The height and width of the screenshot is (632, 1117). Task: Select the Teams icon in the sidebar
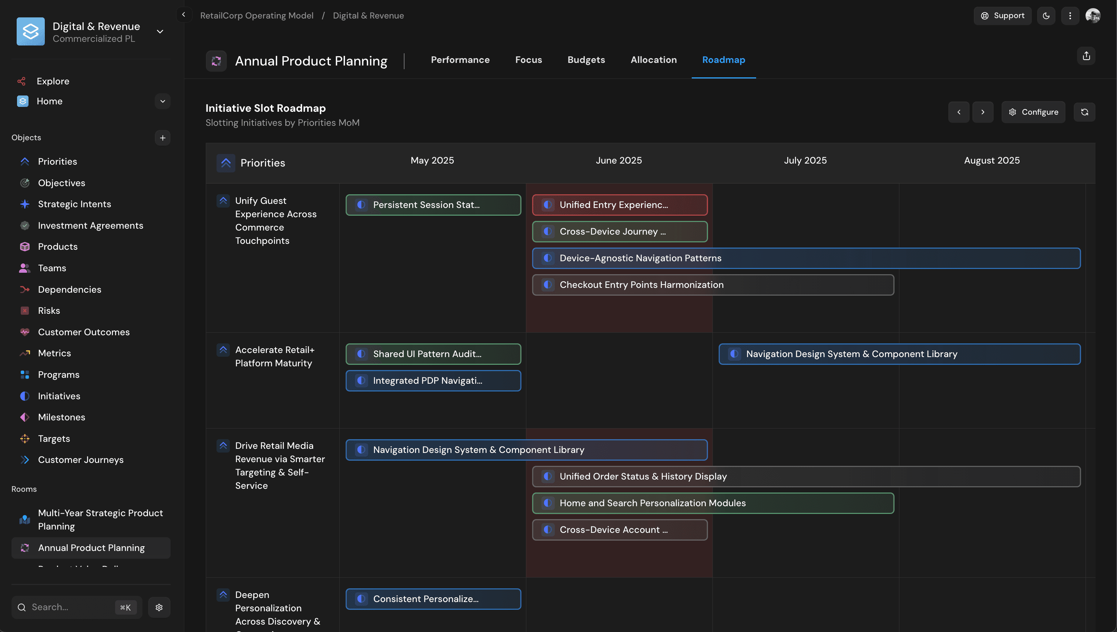tap(24, 268)
